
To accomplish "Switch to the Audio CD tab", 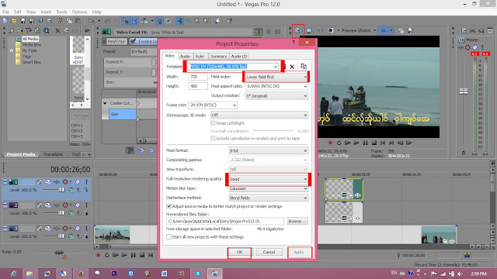I will [x=238, y=56].
